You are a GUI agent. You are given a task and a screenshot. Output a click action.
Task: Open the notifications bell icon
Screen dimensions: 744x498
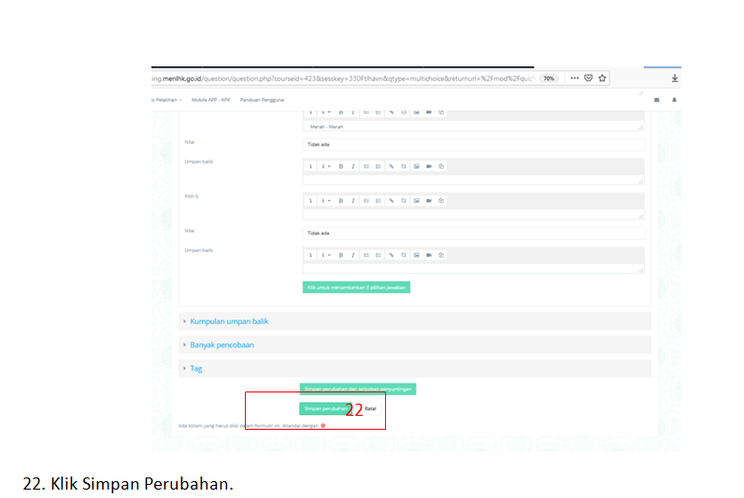[675, 99]
